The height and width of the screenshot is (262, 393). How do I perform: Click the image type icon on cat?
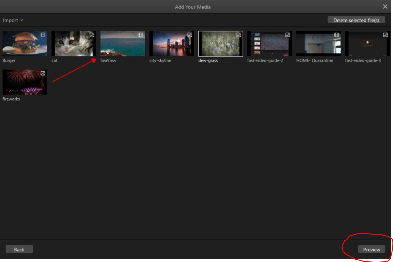tap(92, 35)
